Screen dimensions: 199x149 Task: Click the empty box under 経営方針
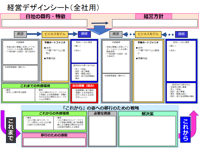[155, 23]
